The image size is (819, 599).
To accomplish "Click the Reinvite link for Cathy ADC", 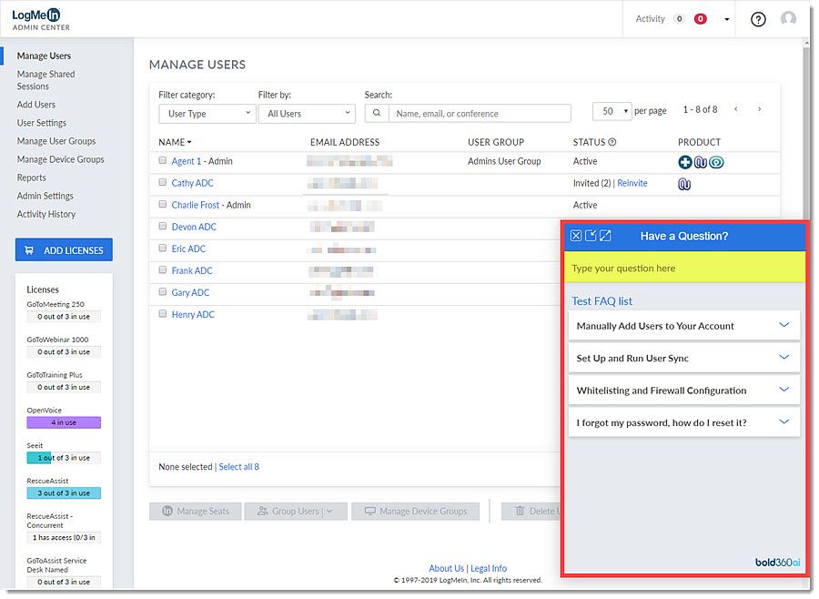I will click(632, 183).
